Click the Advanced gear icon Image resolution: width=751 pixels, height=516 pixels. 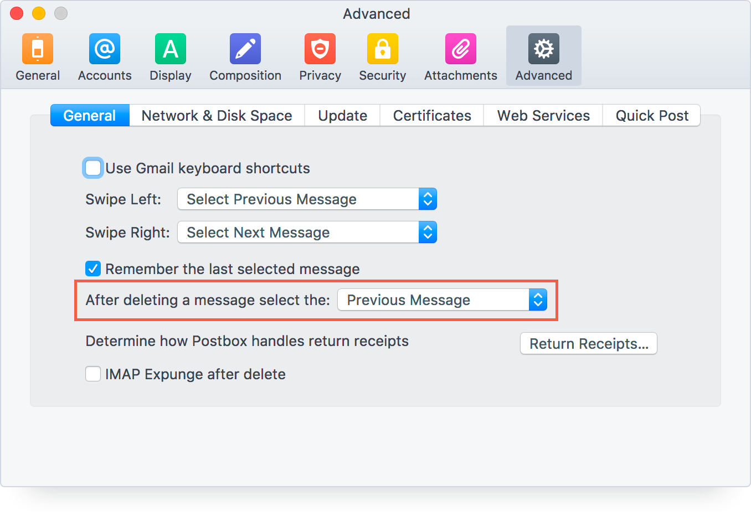coord(543,49)
